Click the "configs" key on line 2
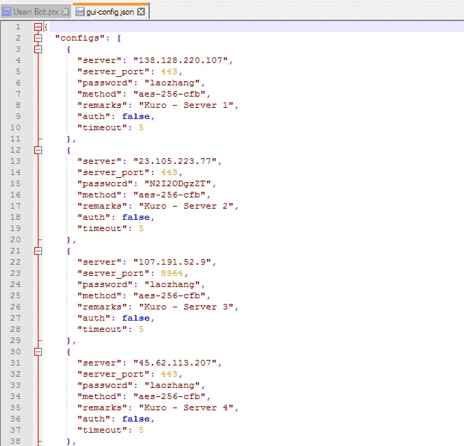Screen dimensions: 464x446 click(x=80, y=39)
